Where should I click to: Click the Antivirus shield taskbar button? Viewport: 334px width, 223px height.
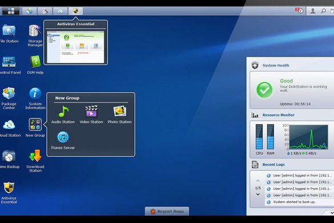tap(75, 11)
